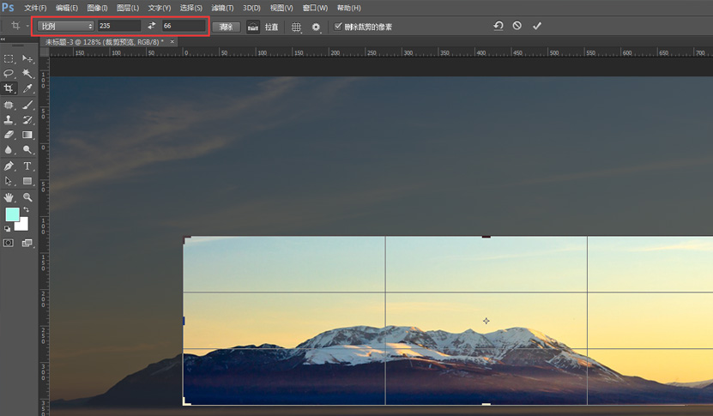
Task: Choose the Hand tool
Action: 9,197
